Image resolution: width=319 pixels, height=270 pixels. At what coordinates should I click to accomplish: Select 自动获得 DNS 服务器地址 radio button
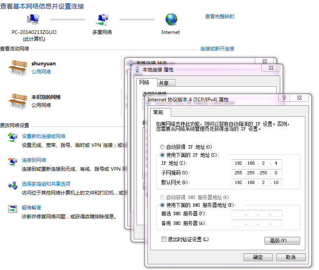[162, 197]
